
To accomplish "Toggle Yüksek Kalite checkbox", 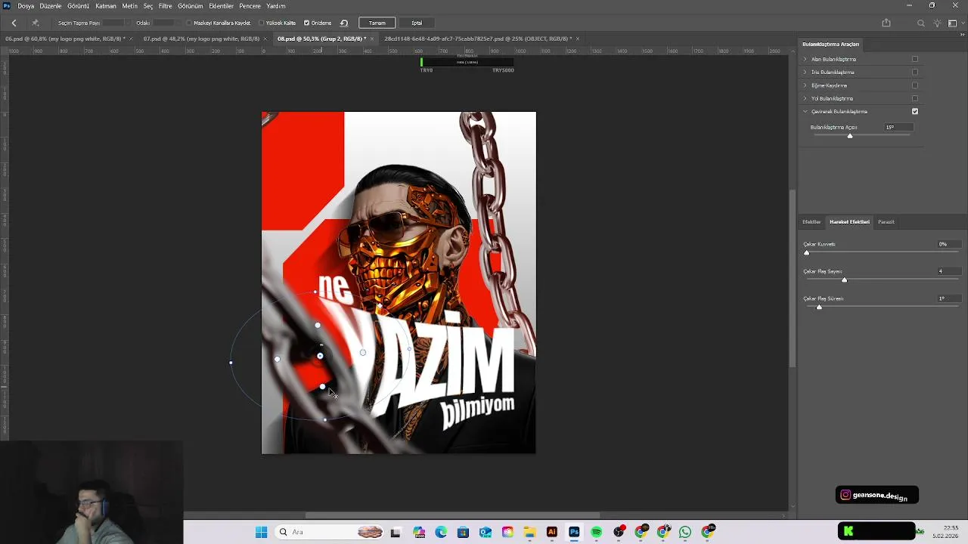I will (261, 23).
